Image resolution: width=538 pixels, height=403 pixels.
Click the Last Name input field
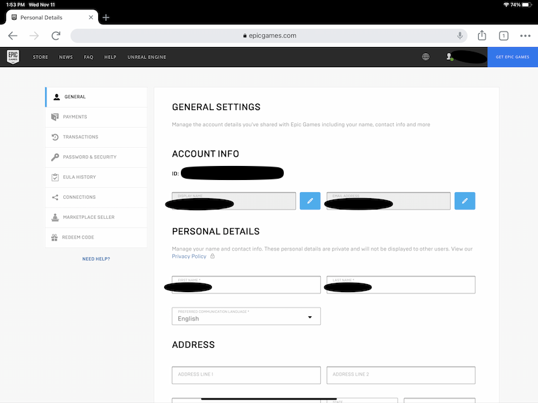pyautogui.click(x=401, y=285)
